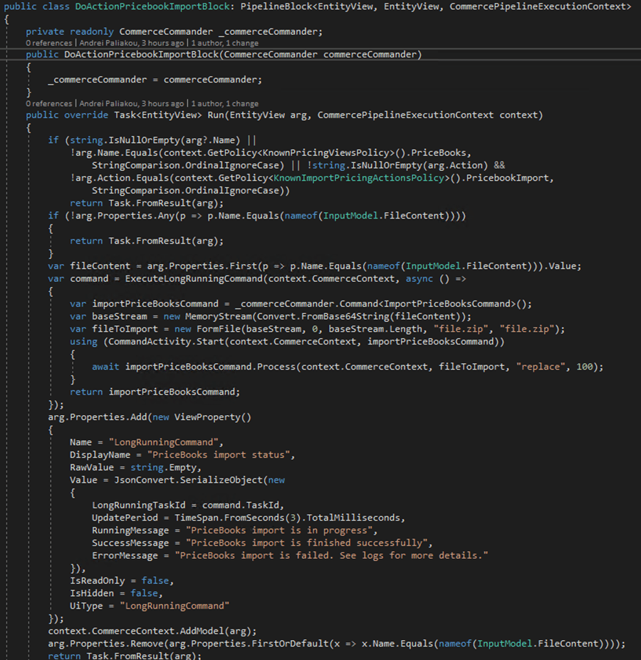Image resolution: width=641 pixels, height=660 pixels.
Task: Place cursor on Run method name
Action: (216, 115)
